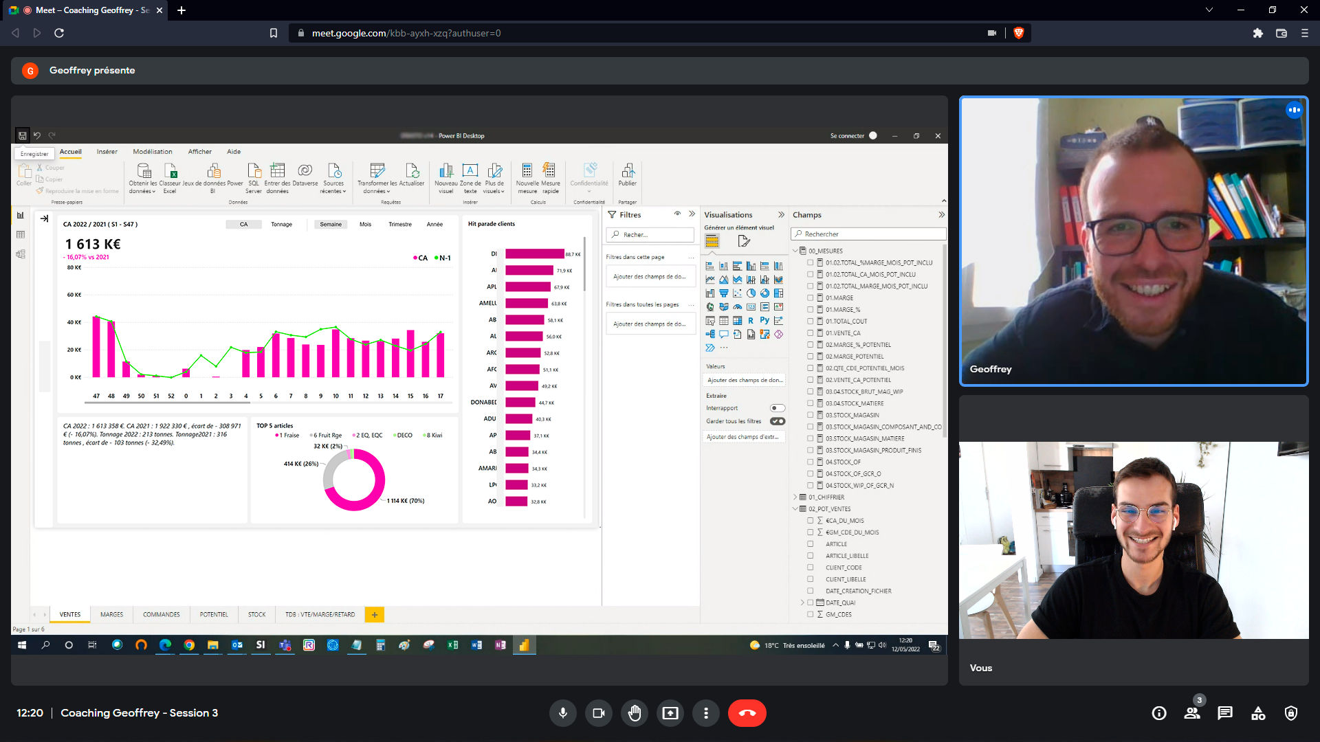Mute the microphone in Meet

coord(562,713)
